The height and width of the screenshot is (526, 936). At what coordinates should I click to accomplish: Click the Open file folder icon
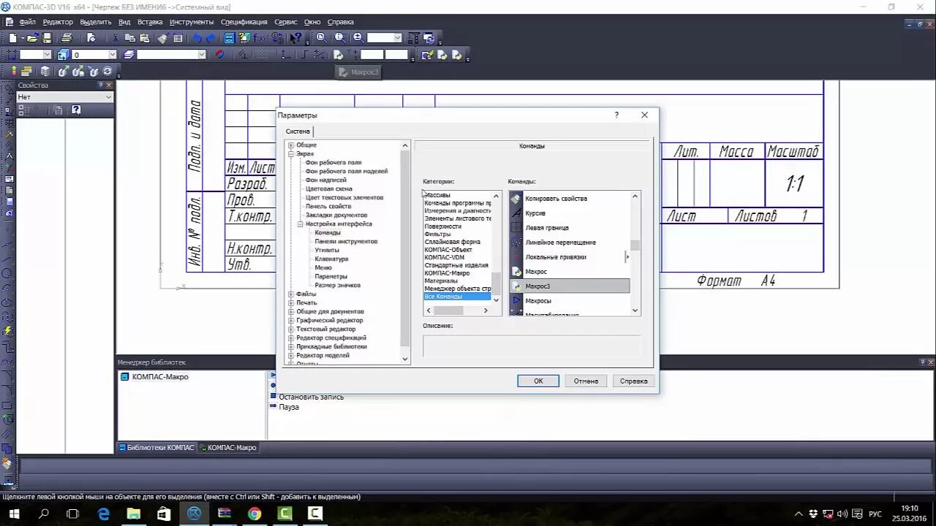(x=32, y=38)
